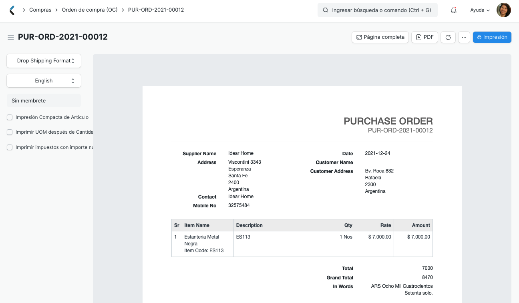Expand the Ayuda help menu
The width and height of the screenshot is (519, 303).
click(480, 10)
